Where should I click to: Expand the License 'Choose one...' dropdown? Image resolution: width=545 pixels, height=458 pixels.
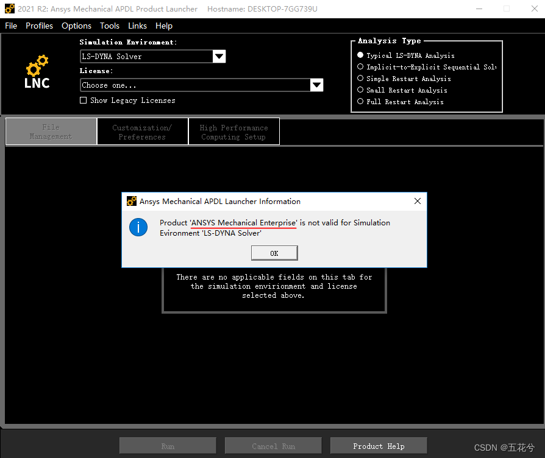316,85
